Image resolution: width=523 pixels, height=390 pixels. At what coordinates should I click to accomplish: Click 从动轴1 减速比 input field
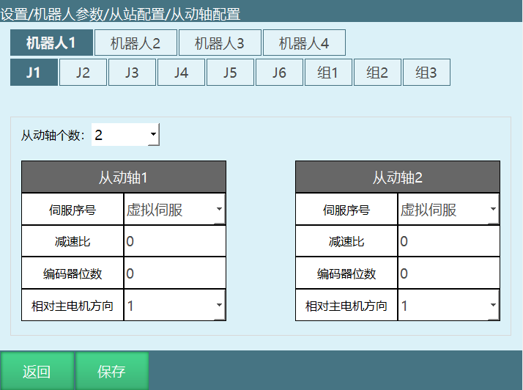(x=174, y=241)
